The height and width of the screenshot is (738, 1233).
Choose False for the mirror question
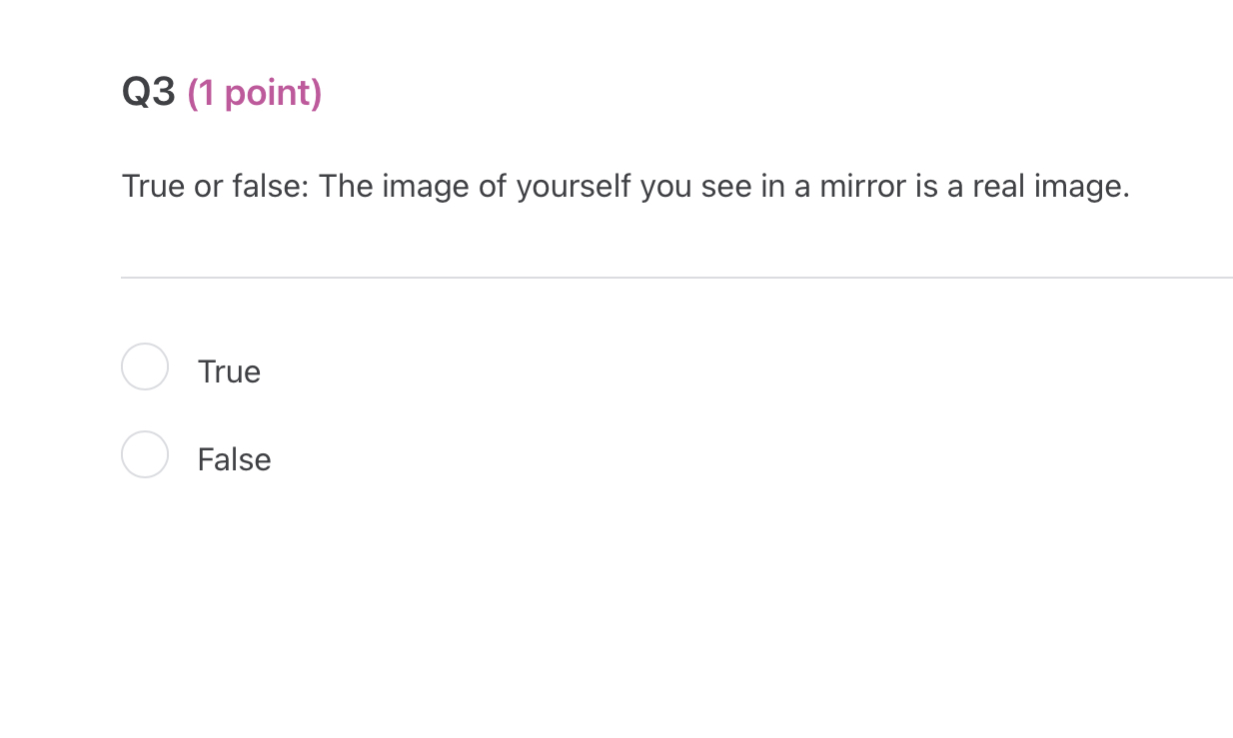coord(145,454)
